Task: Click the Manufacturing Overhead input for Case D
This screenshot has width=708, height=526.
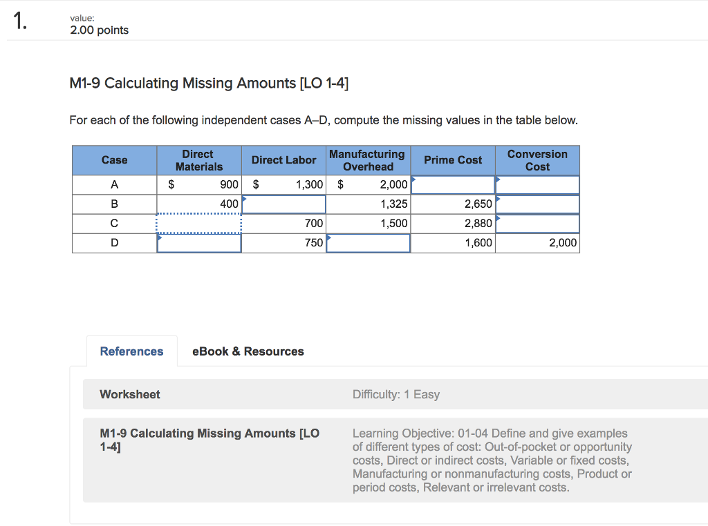Action: coord(368,242)
